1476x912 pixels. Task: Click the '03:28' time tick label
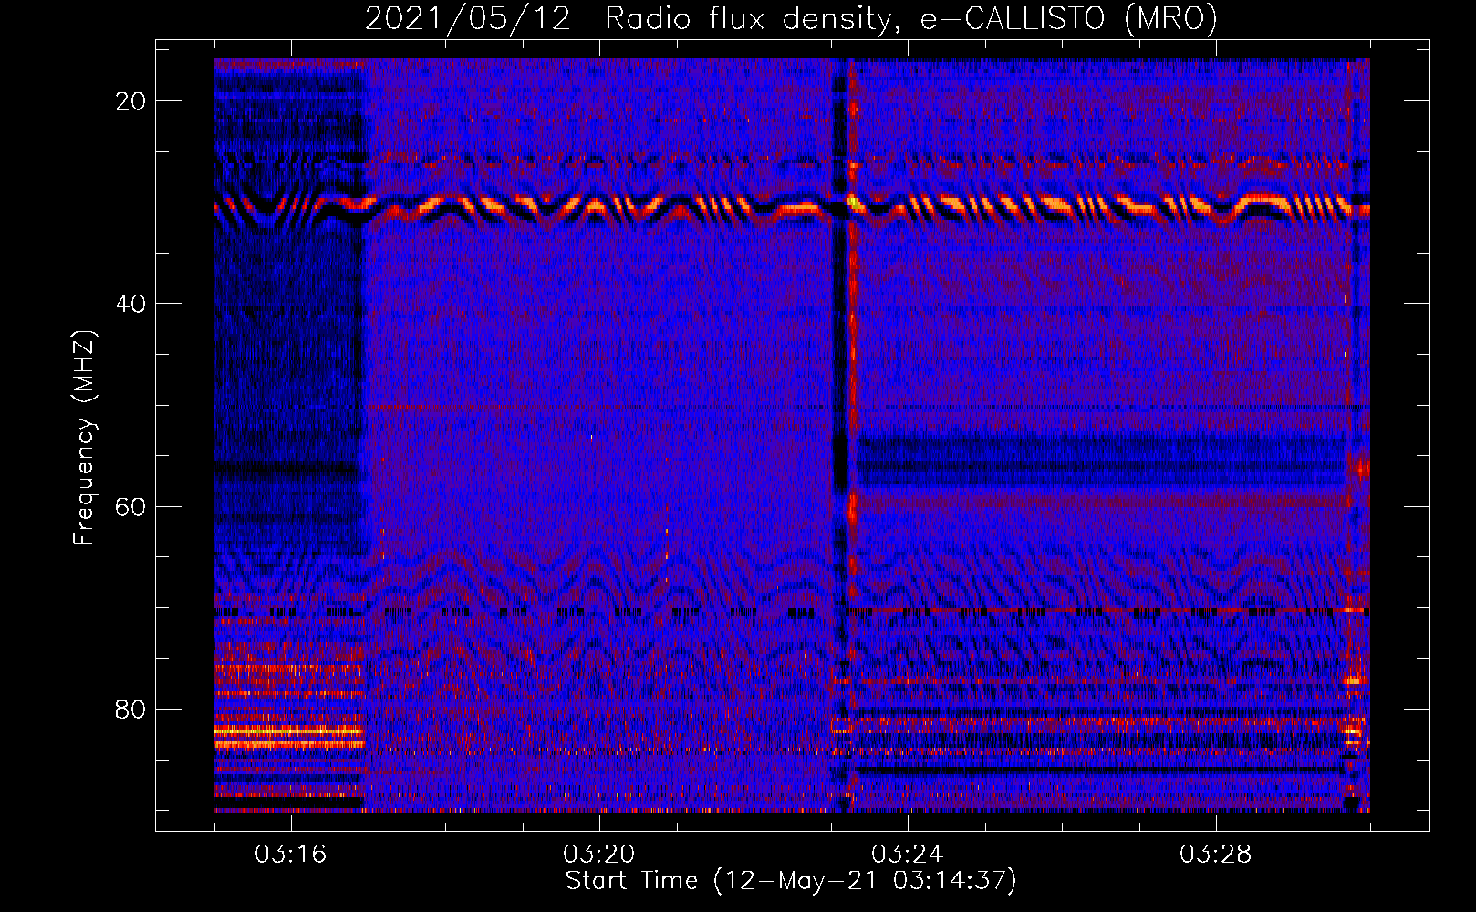[x=1215, y=855]
